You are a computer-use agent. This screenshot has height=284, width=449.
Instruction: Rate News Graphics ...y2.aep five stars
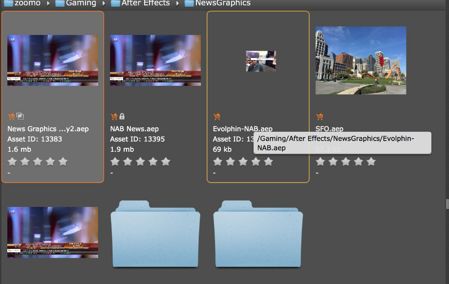[63, 162]
